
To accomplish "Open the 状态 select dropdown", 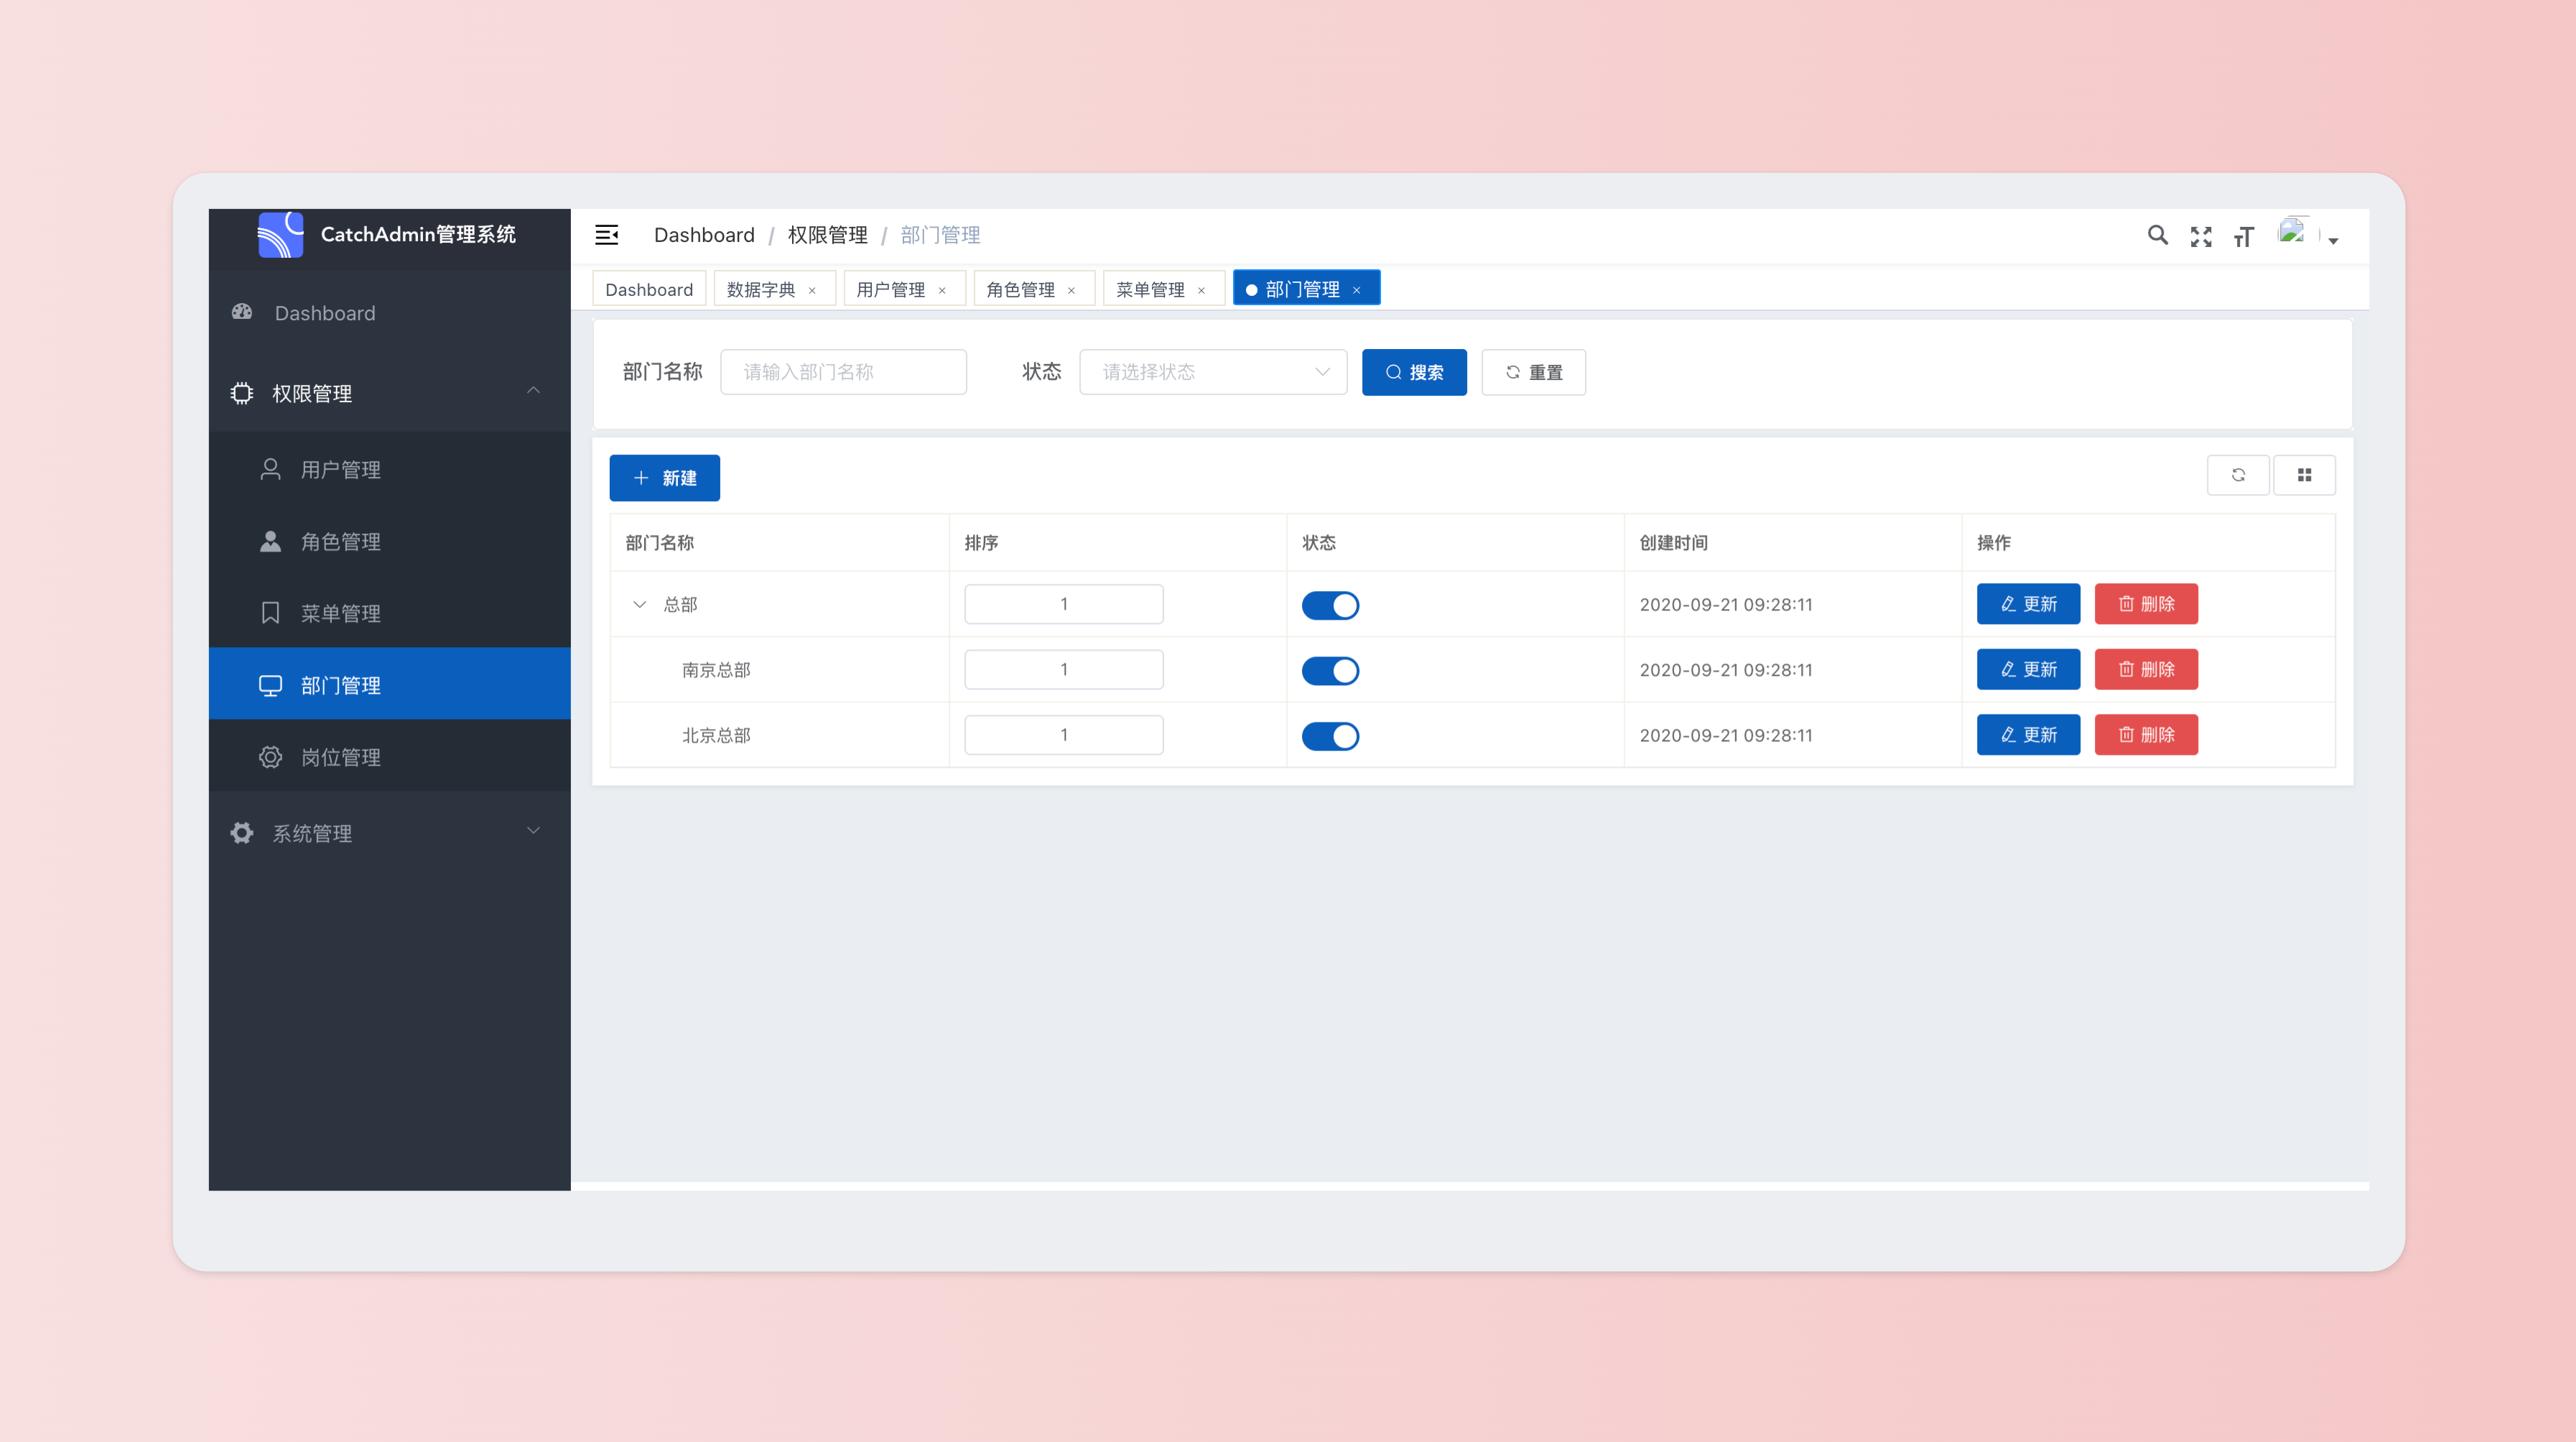I will tap(1214, 372).
